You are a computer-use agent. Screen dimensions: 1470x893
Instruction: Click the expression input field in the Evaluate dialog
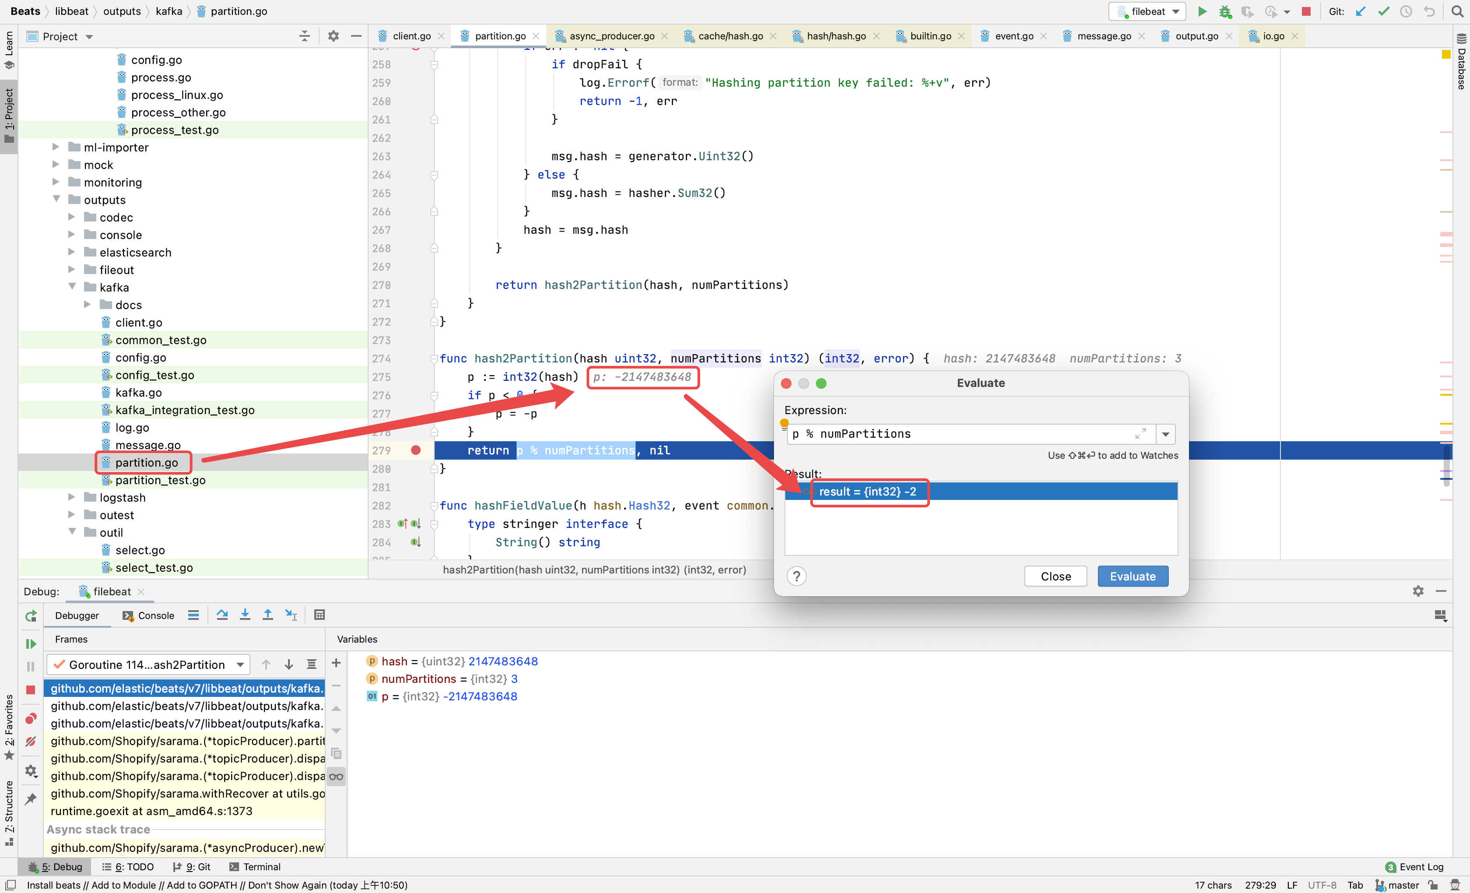(960, 434)
